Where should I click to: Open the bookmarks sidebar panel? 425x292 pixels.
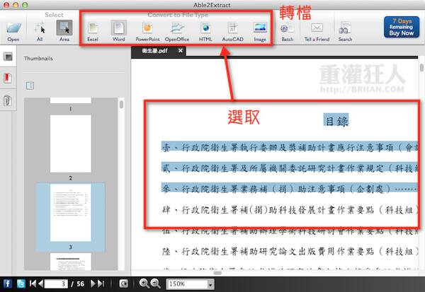pyautogui.click(x=7, y=78)
